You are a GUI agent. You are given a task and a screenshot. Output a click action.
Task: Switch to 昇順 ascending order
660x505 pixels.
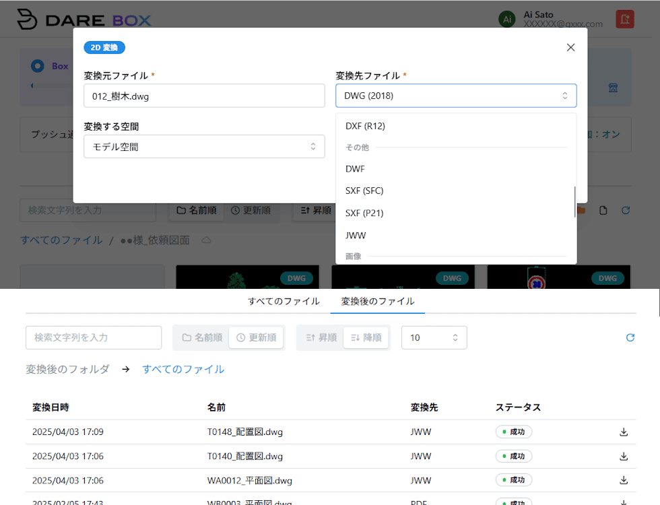321,337
